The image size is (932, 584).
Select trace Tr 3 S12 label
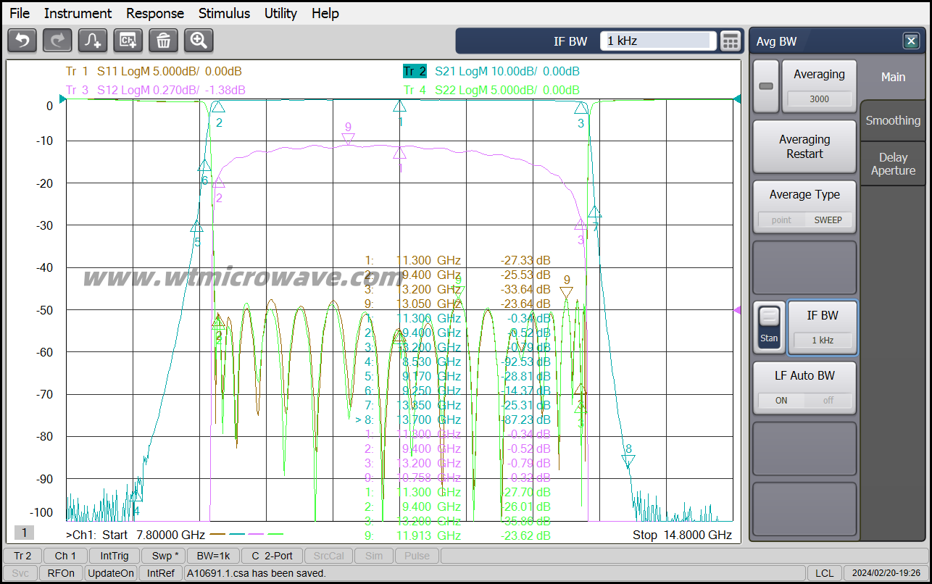pos(155,90)
